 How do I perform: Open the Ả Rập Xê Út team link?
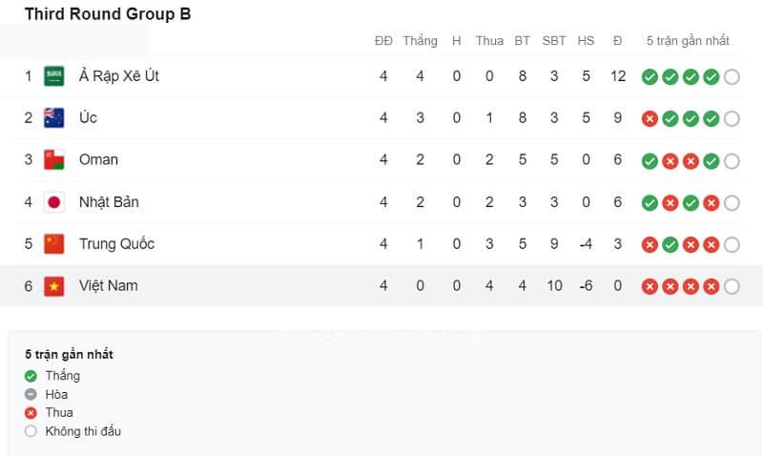118,76
